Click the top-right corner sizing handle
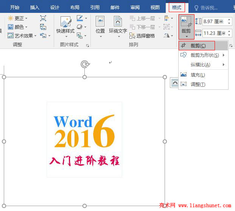This screenshot has width=235, height=211. [165, 77]
